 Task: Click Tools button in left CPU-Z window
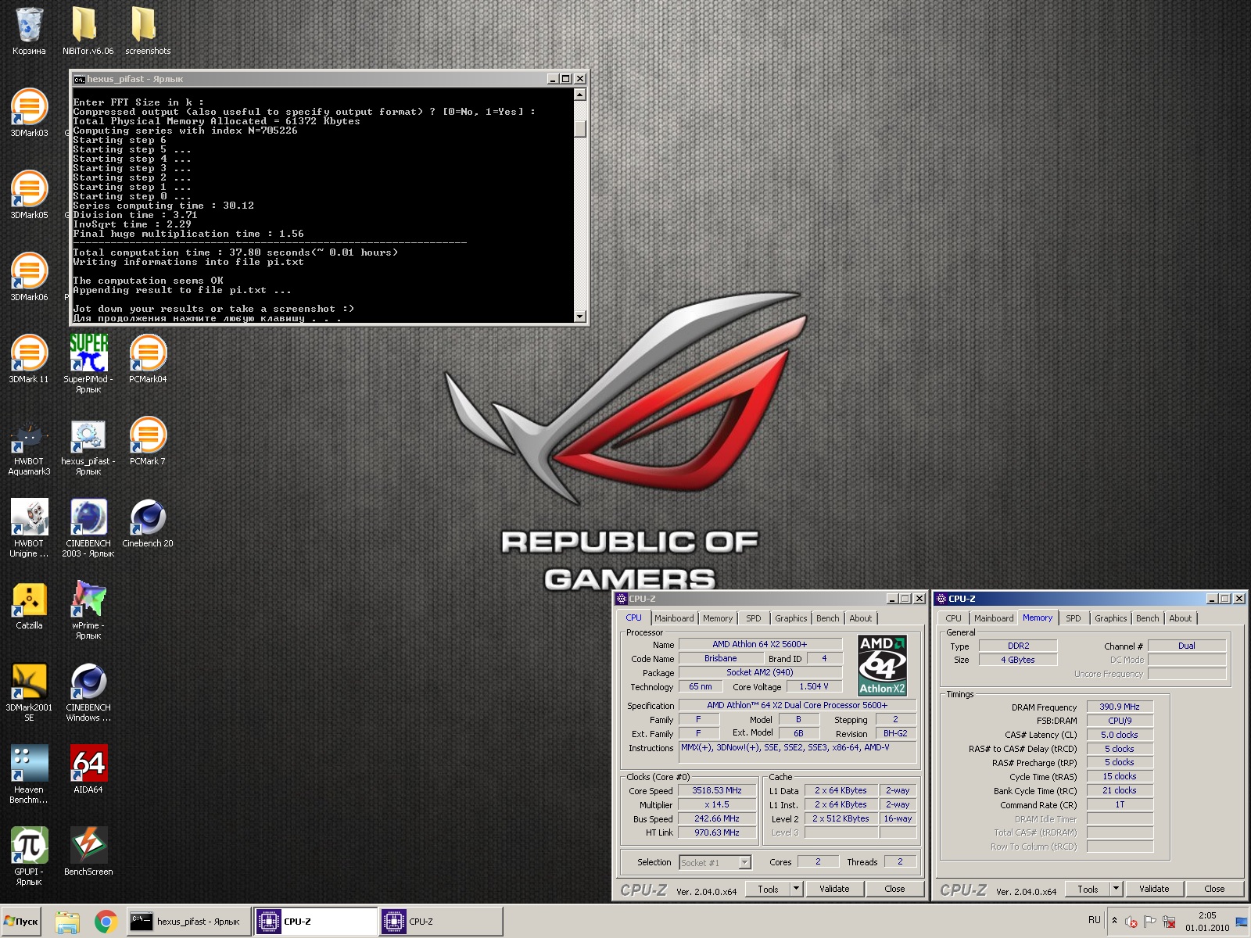click(768, 889)
